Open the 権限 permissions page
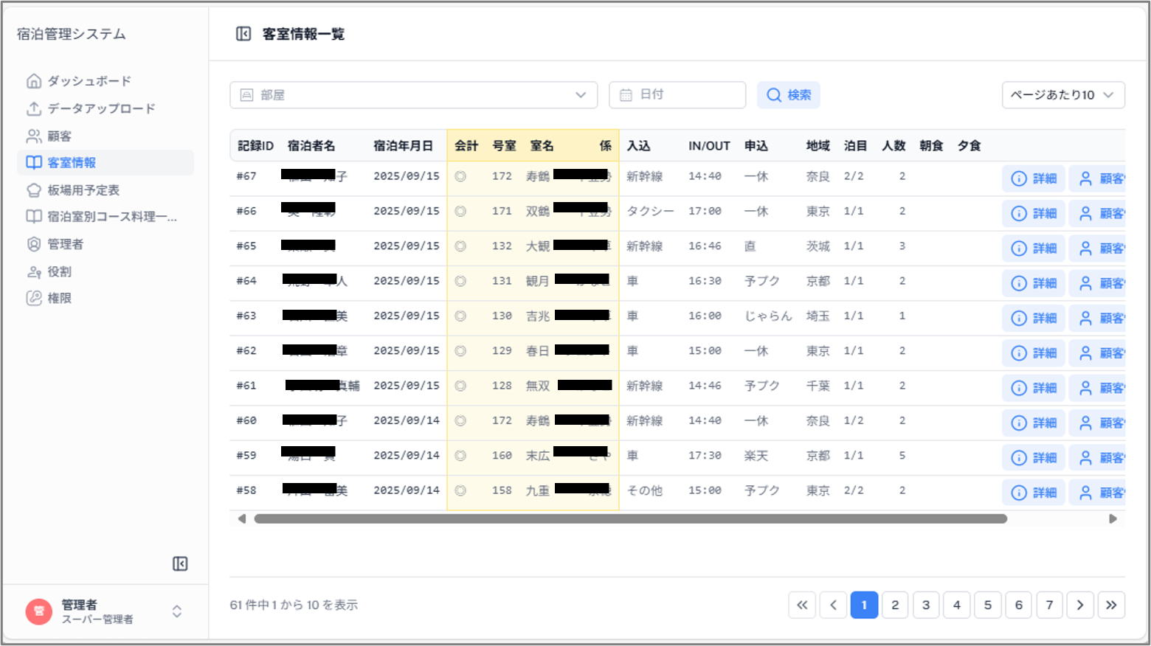Screen dimensions: 1151x646 point(59,299)
